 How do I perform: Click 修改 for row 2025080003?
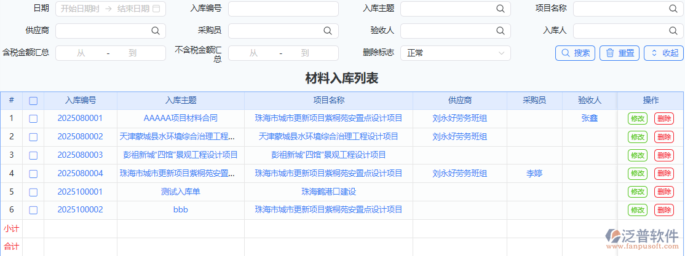click(x=638, y=155)
